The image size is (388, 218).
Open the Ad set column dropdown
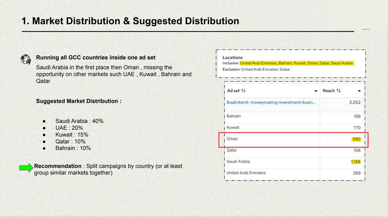click(x=316, y=91)
